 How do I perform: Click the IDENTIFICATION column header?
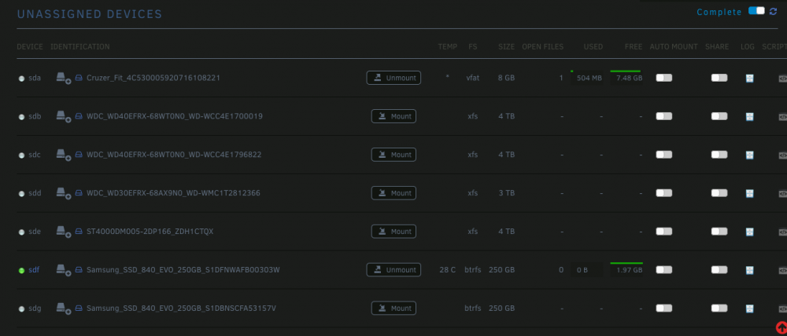pyautogui.click(x=79, y=46)
